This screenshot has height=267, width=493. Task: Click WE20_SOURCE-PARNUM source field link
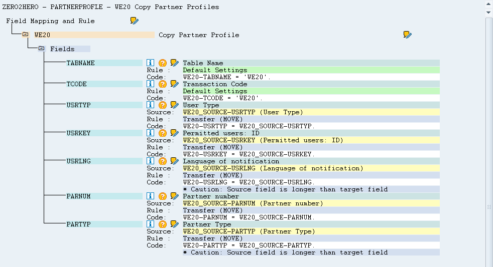click(x=253, y=203)
